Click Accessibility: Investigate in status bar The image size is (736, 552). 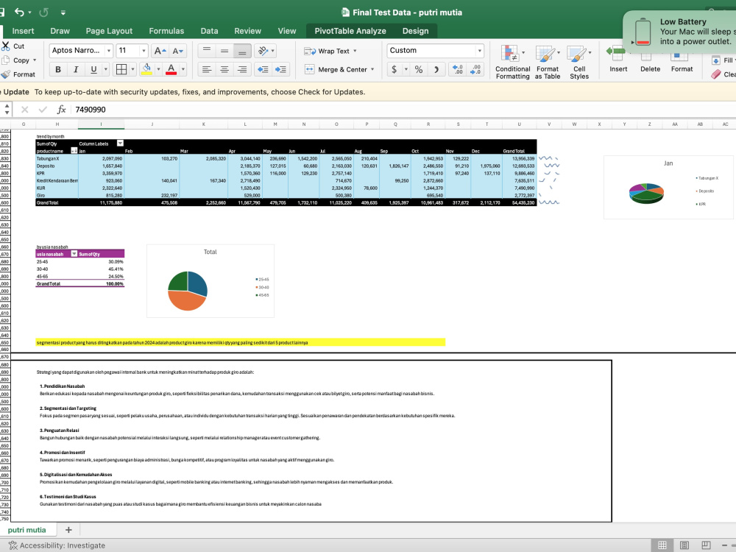coord(57,545)
